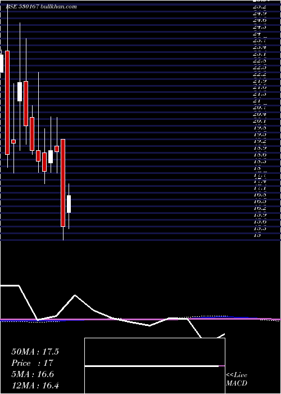Click the white-outlined MACD histogram box
281x394 pixels.
coord(155,366)
